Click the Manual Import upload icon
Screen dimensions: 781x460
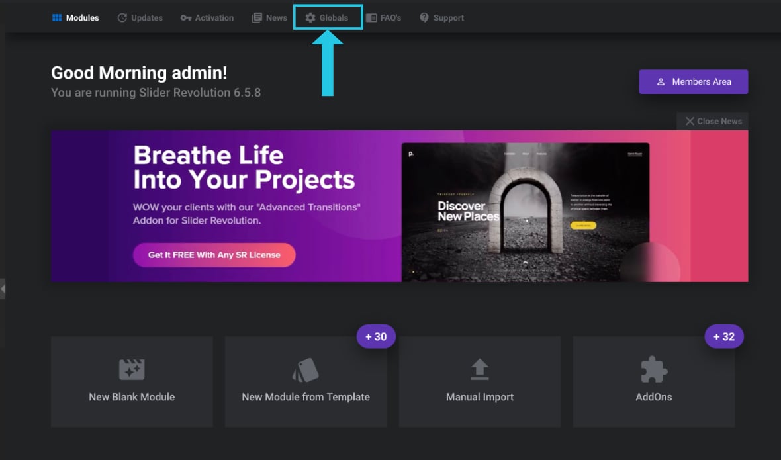click(x=480, y=369)
